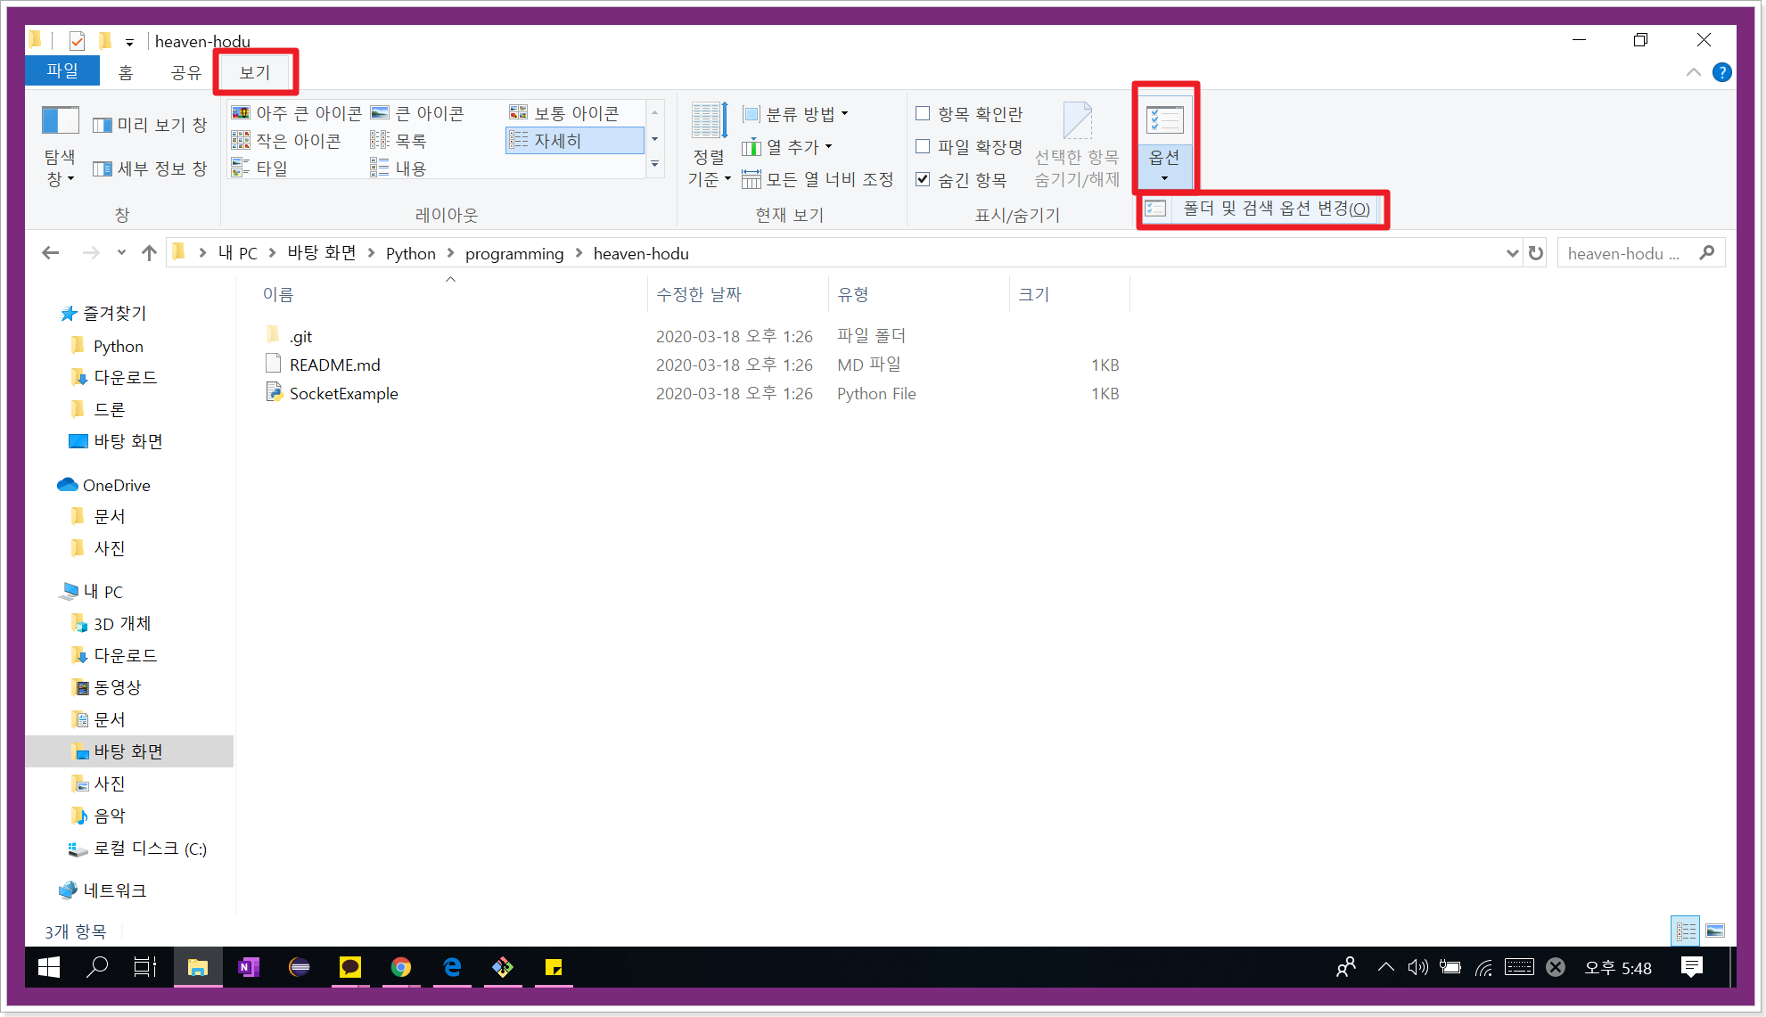Open the Home (홈) ribbon tab
1766x1017 pixels.
pyautogui.click(x=126, y=72)
